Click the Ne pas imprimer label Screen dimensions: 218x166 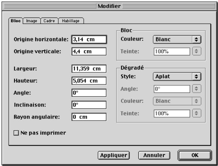pos(43,133)
